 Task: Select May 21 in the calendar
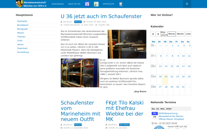(166, 77)
